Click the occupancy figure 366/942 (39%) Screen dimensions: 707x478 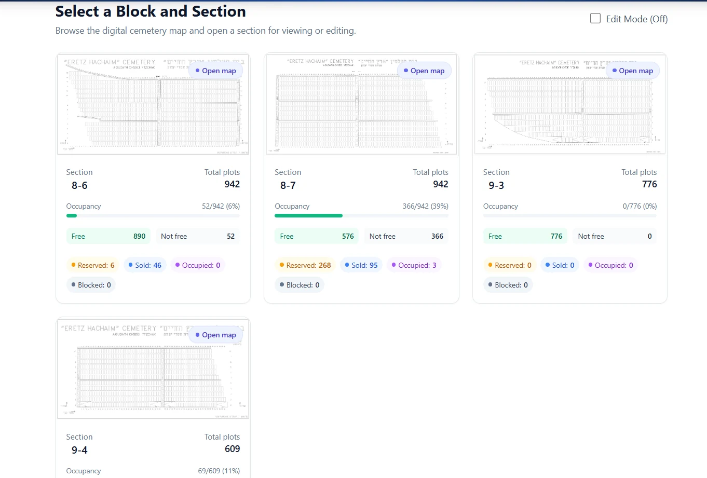pos(426,206)
